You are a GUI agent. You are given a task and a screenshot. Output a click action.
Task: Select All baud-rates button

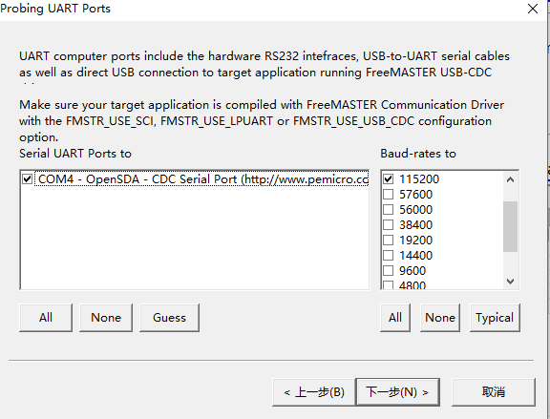click(395, 318)
